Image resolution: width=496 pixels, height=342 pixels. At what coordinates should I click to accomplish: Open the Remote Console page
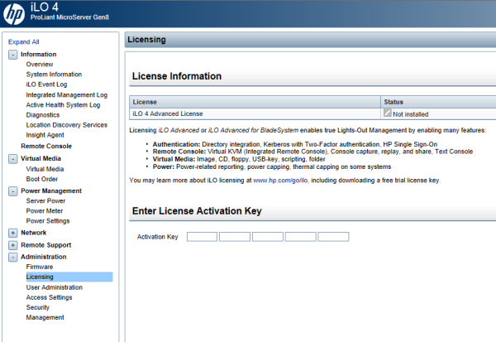click(46, 146)
